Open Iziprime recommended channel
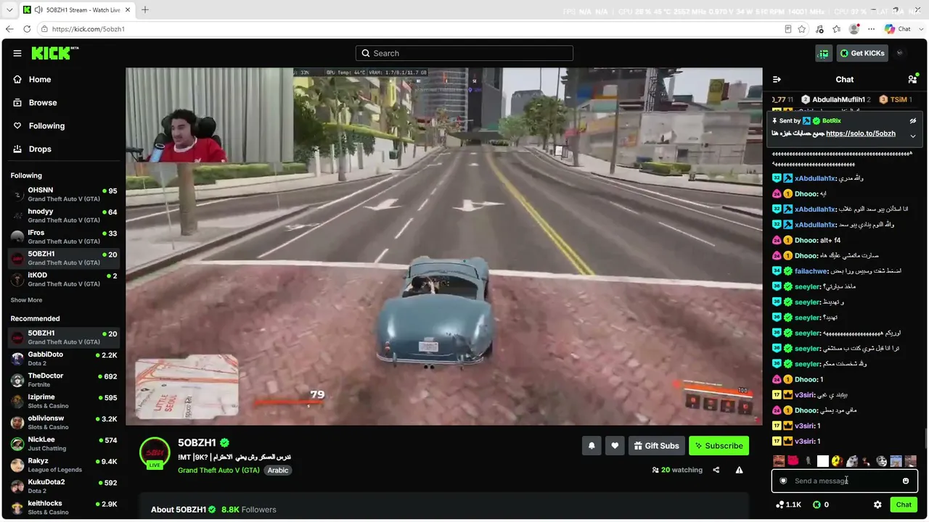 pyautogui.click(x=64, y=402)
